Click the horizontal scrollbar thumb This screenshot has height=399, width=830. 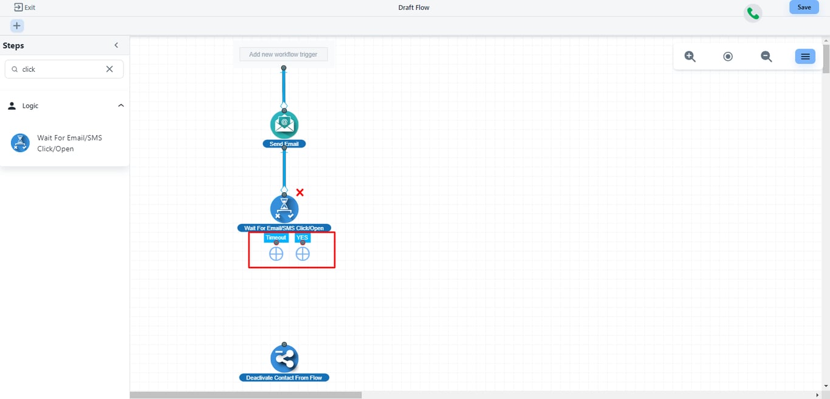(245, 395)
